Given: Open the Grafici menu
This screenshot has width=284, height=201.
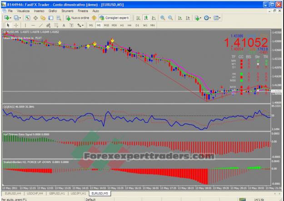Looking at the screenshot, I should pos(53,11).
